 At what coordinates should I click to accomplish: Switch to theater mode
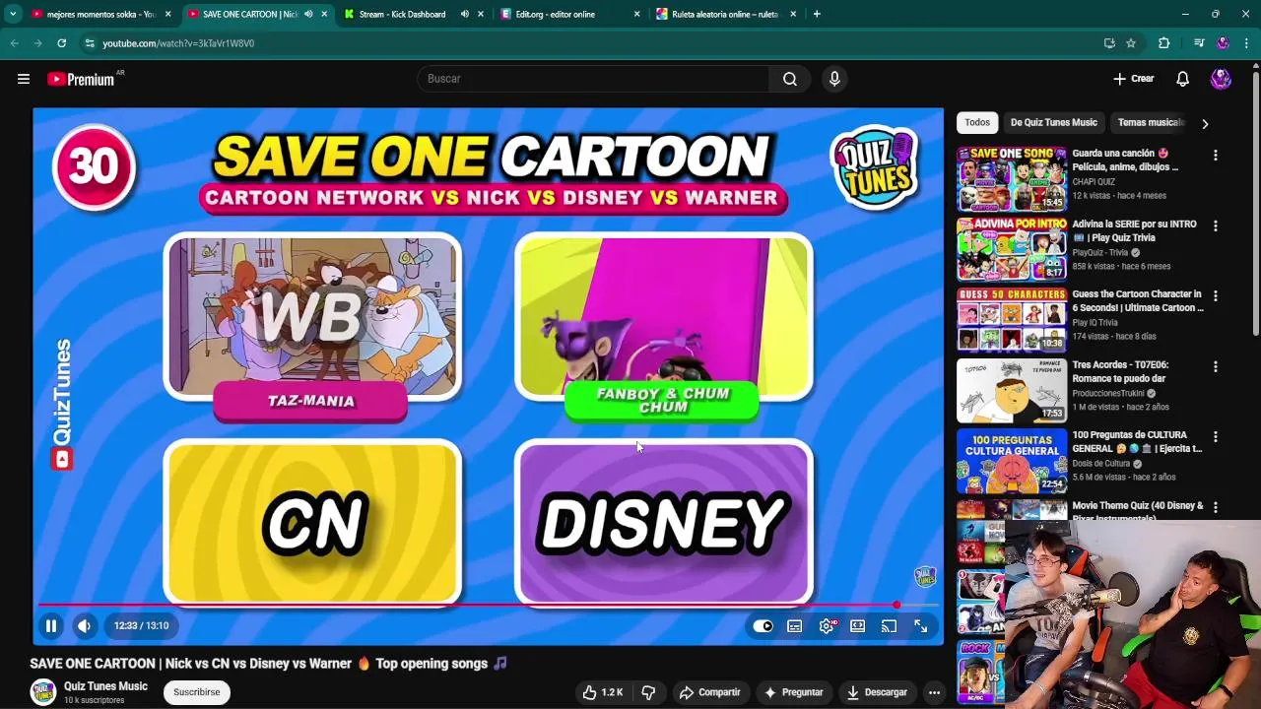click(x=858, y=626)
